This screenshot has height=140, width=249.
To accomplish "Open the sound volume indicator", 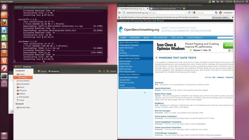I will coord(222,2).
